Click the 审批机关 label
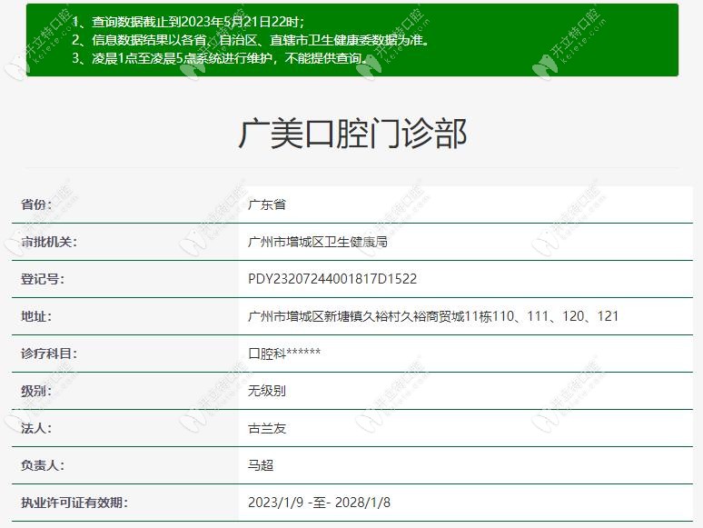 click(x=49, y=242)
